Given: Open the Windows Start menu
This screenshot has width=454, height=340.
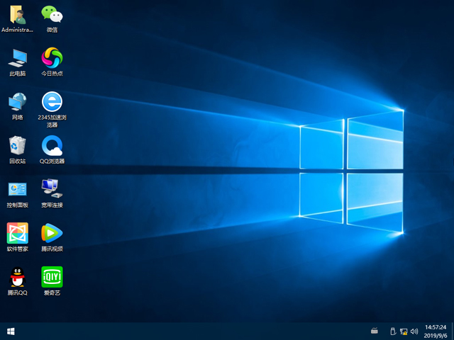Looking at the screenshot, I should [11, 331].
